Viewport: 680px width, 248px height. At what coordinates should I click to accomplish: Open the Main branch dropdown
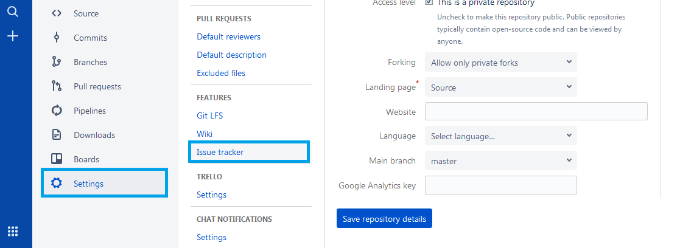501,161
